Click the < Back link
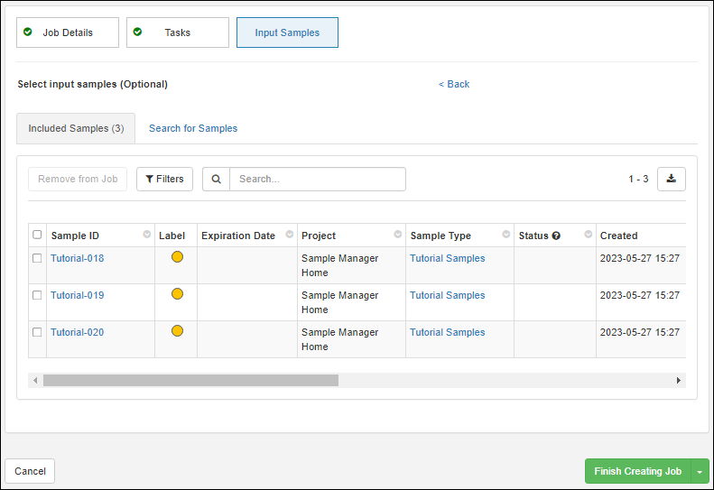Viewport: 714px width, 490px height. (x=454, y=84)
